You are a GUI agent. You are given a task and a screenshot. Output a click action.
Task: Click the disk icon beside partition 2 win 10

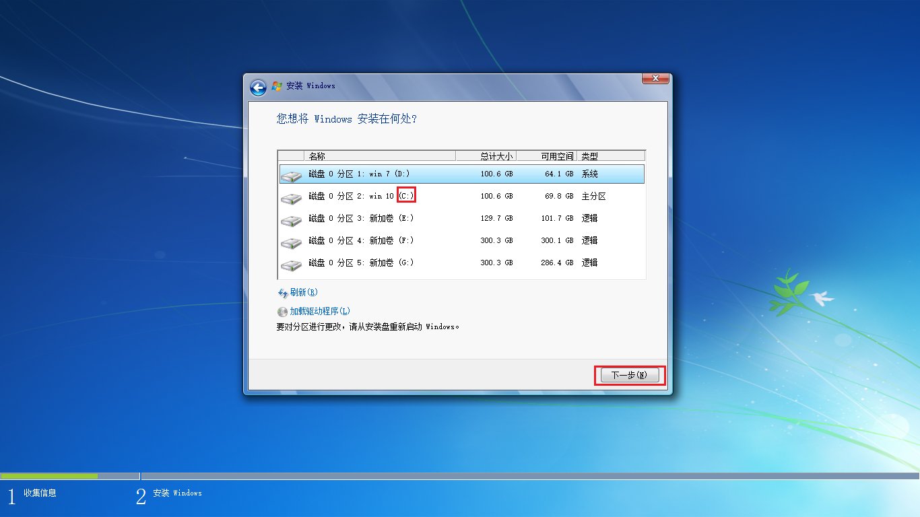(291, 196)
